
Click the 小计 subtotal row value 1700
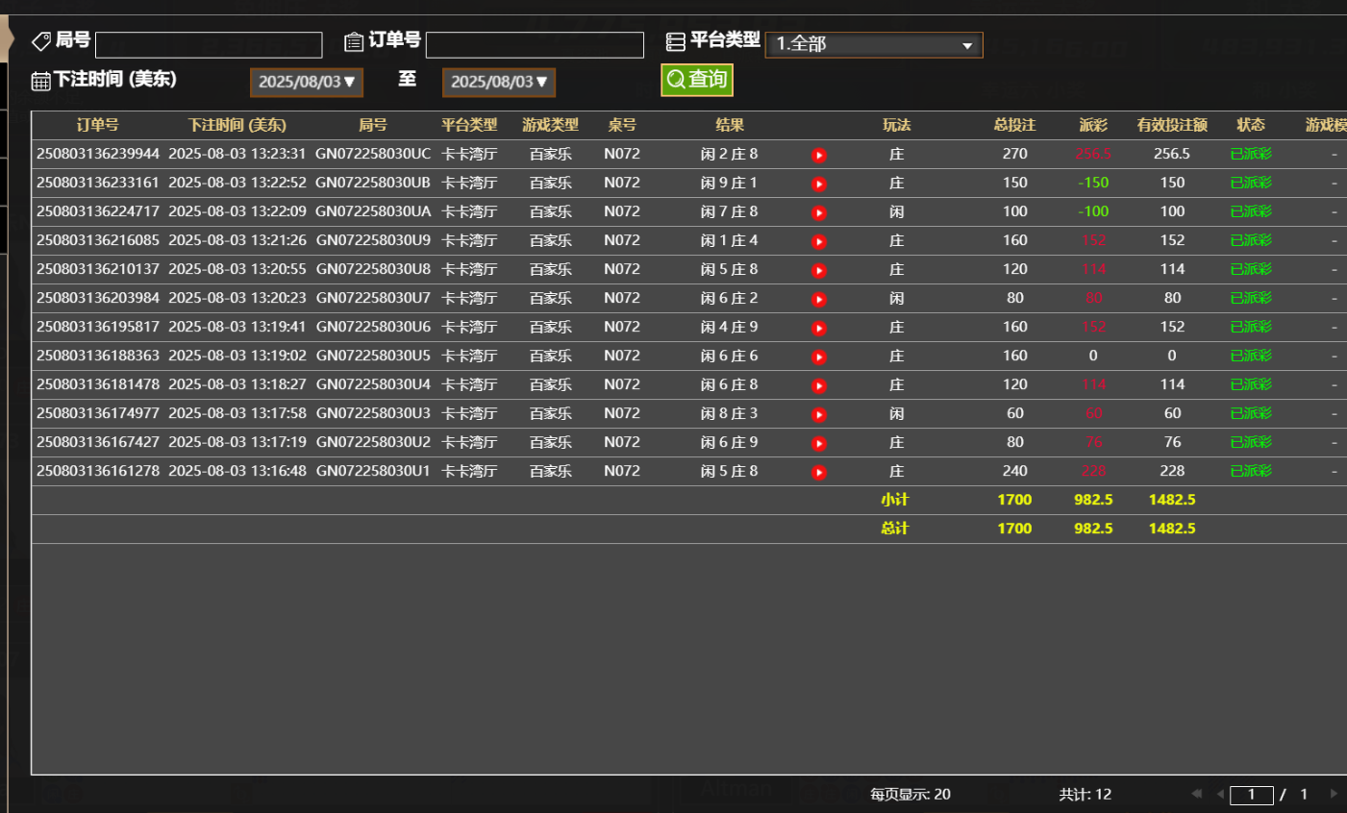point(1014,500)
